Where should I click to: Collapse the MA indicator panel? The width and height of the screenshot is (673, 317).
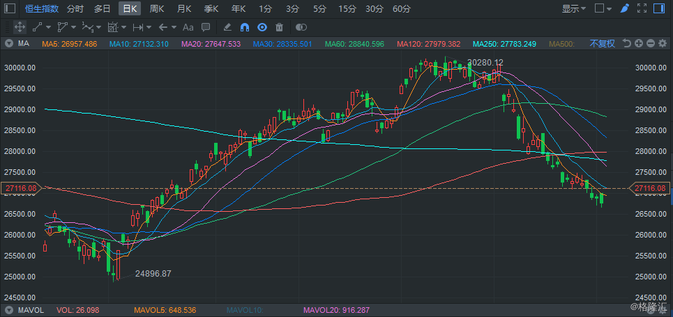click(8, 43)
